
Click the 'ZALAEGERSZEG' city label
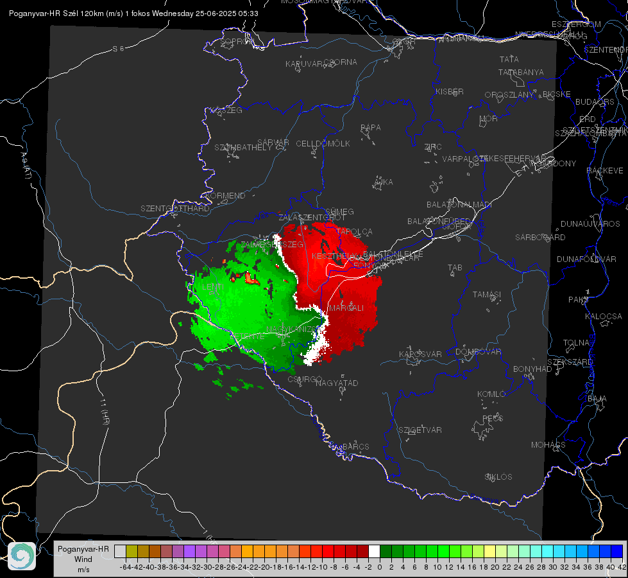272,244
